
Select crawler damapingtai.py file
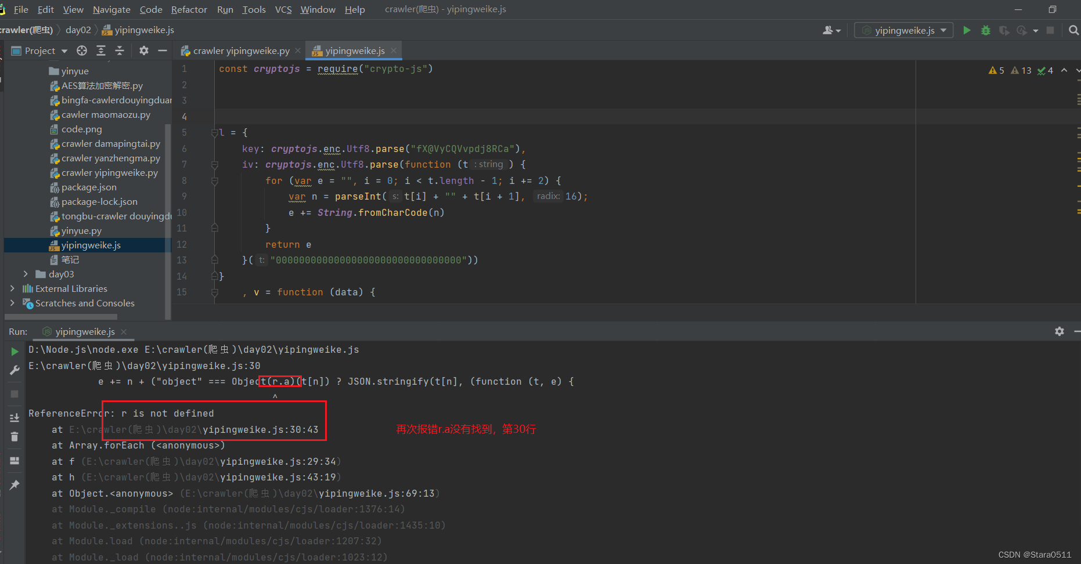coord(105,143)
